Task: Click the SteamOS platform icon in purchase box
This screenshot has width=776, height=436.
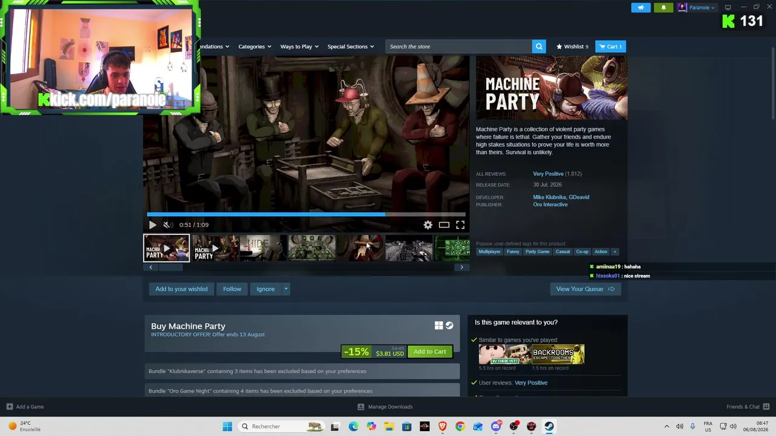Action: click(x=449, y=326)
